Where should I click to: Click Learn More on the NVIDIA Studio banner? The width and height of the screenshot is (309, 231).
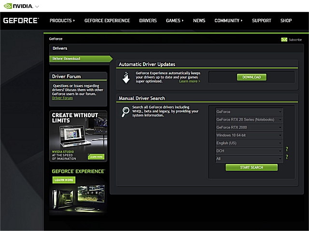pyautogui.click(x=96, y=157)
